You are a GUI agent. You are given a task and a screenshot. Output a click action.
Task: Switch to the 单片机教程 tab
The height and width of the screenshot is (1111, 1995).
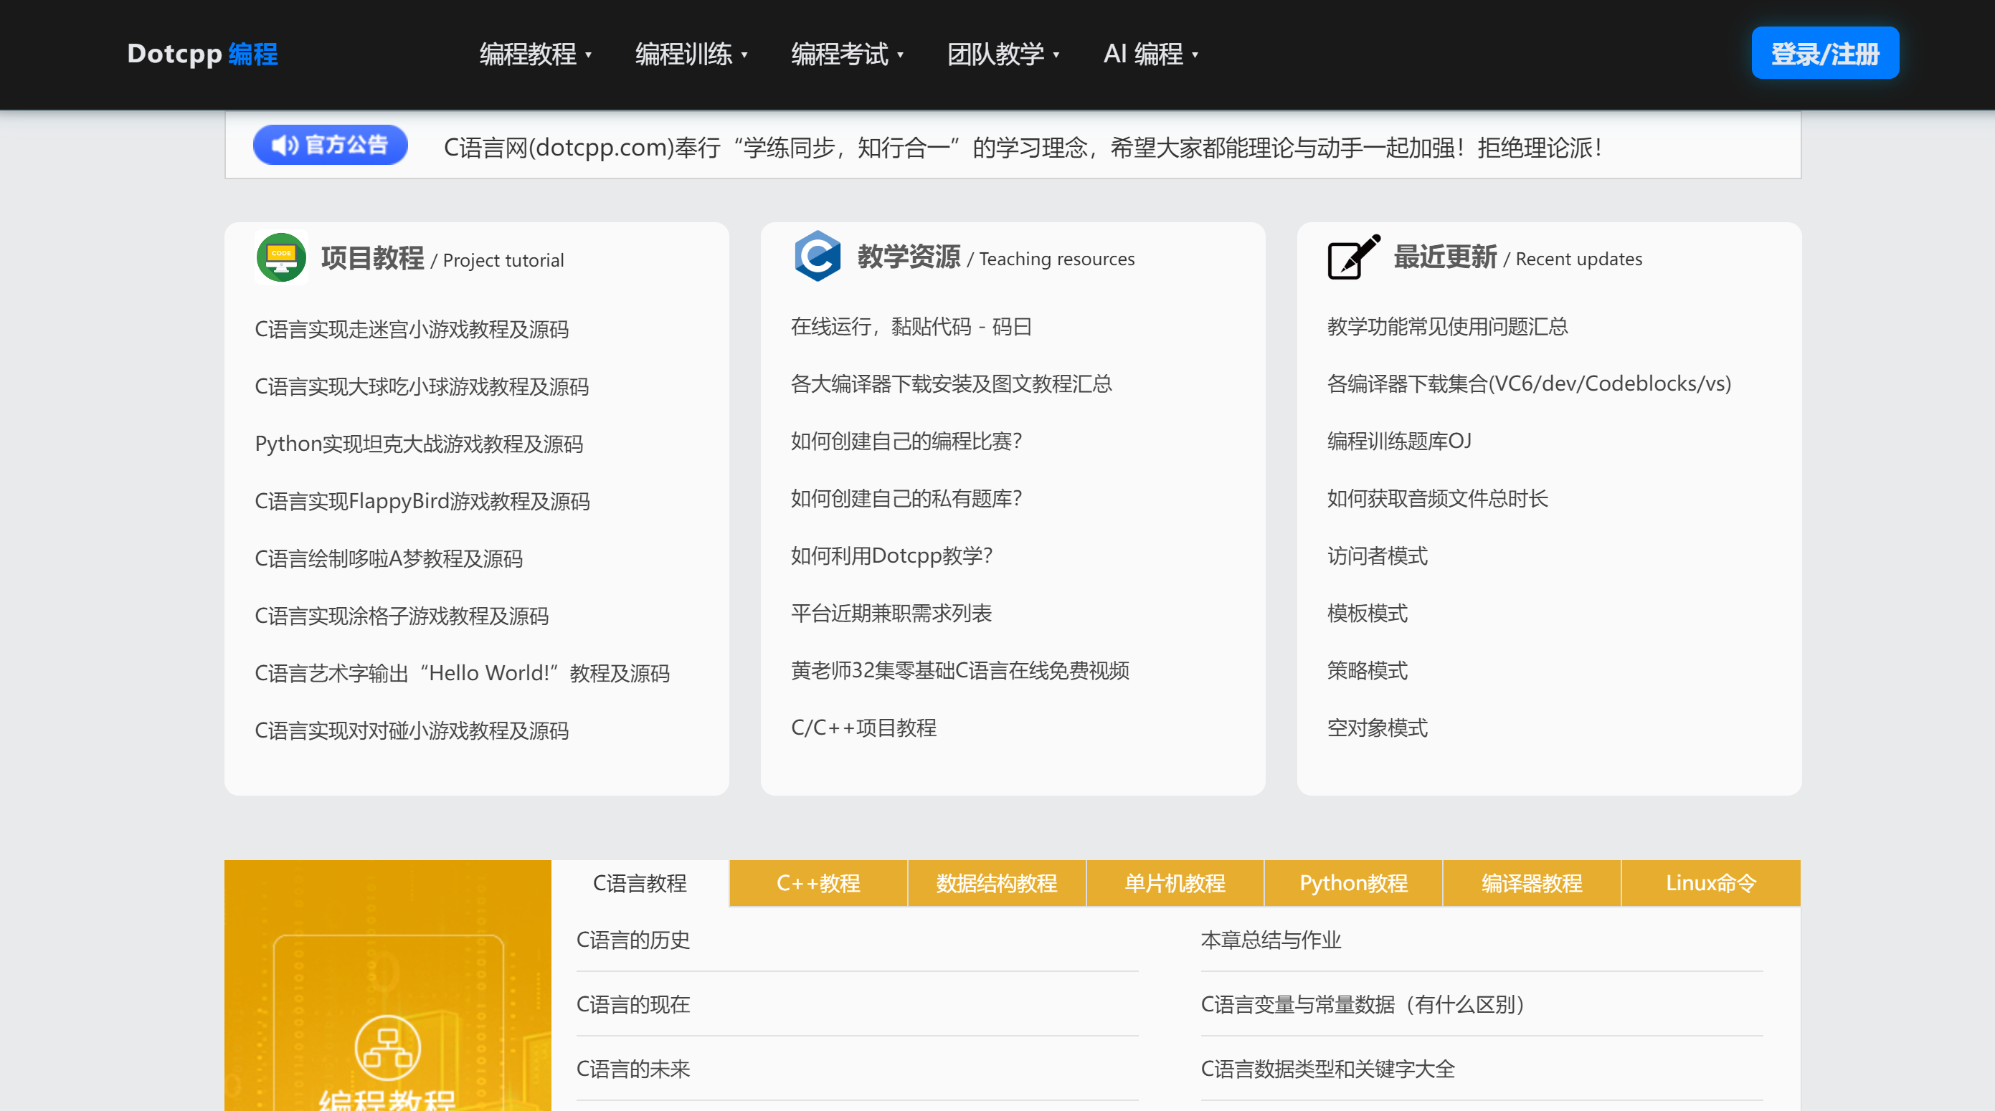tap(1175, 883)
